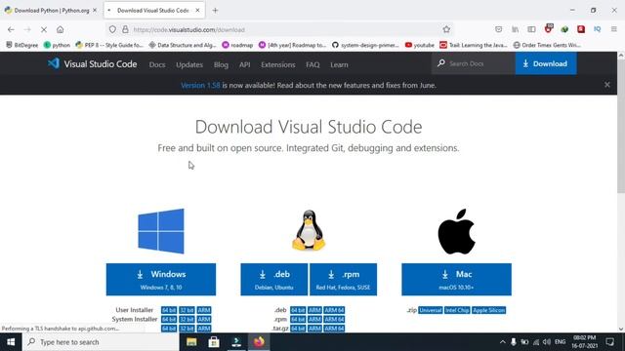Select the Mac Intel Chip zip
Screen dimensions: 625x351
pyautogui.click(x=457, y=310)
